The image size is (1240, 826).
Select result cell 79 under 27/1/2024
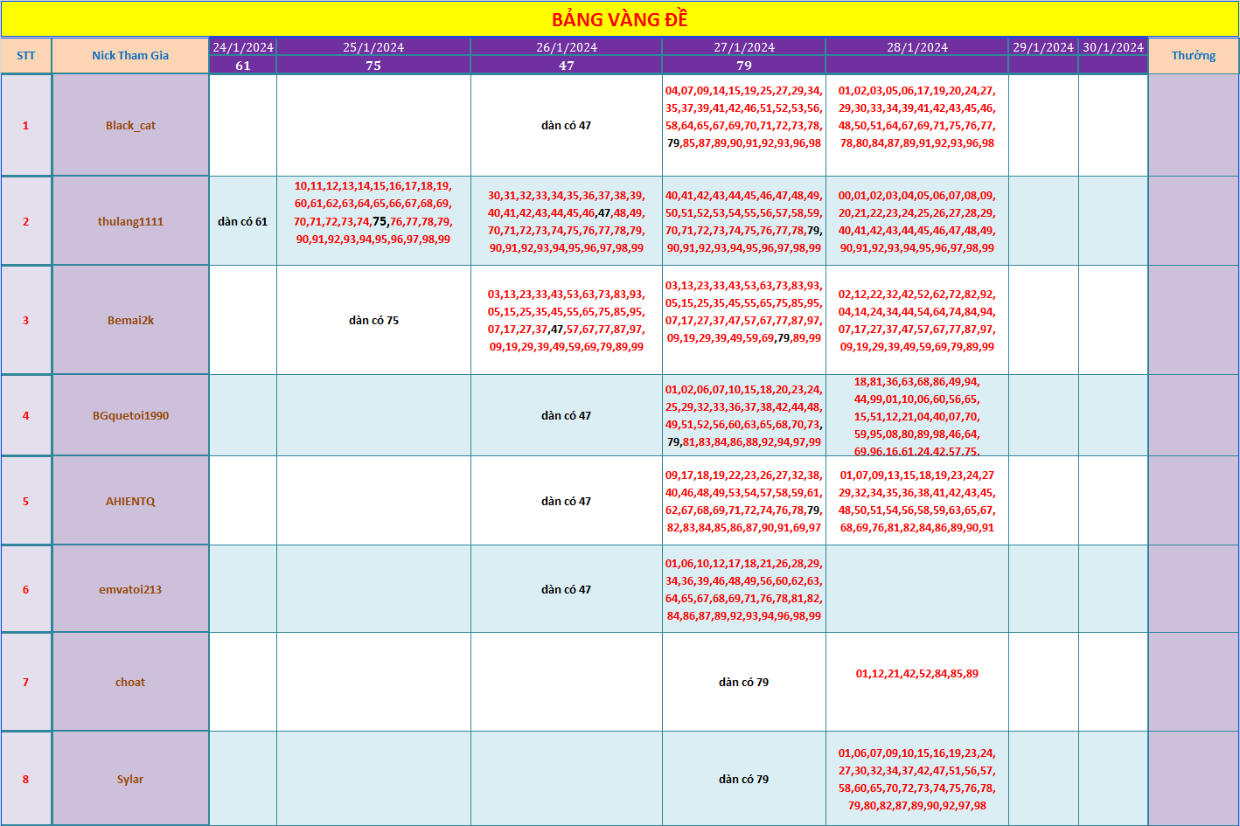pos(744,66)
